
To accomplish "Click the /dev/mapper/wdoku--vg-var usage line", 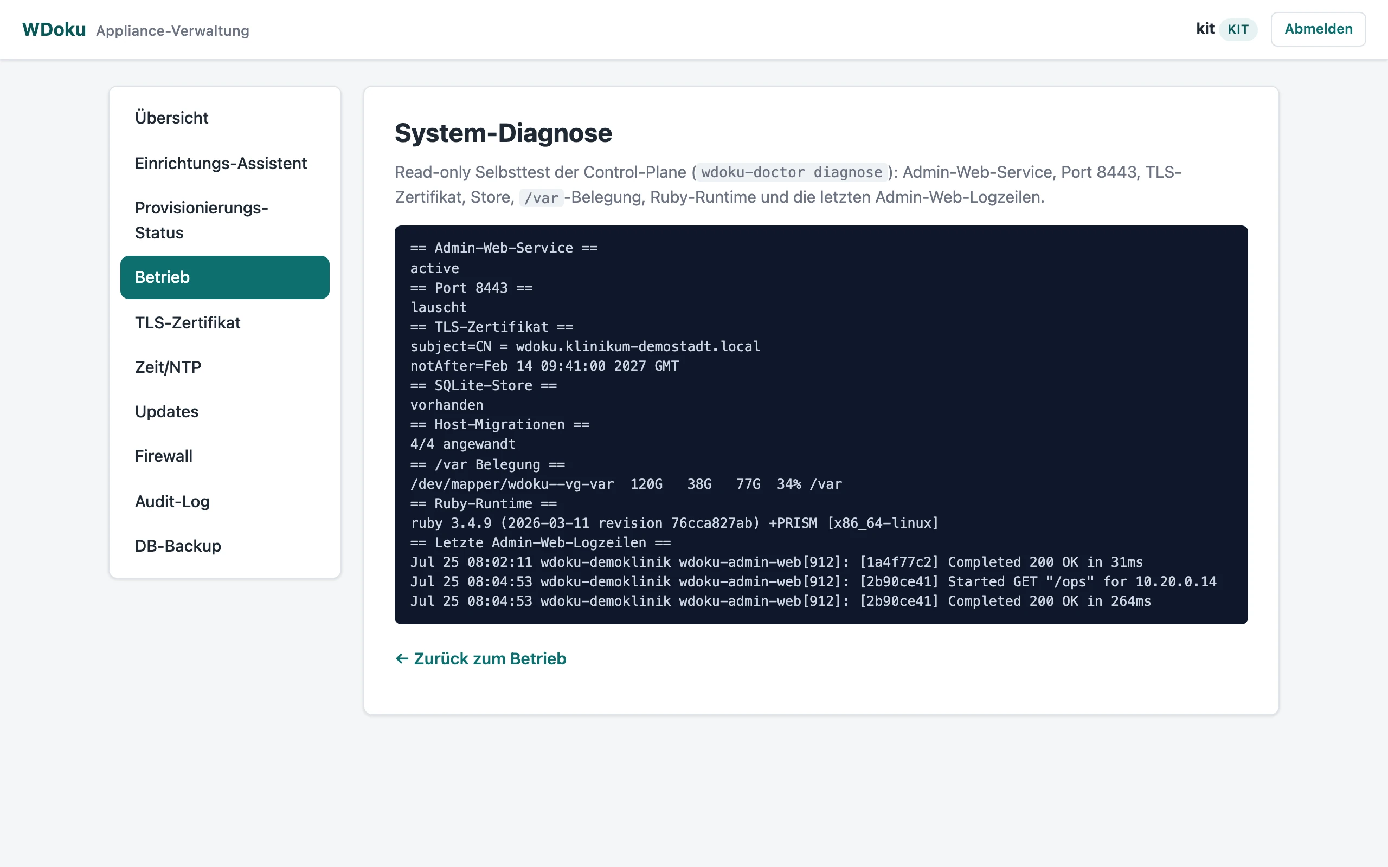I will [x=626, y=484].
